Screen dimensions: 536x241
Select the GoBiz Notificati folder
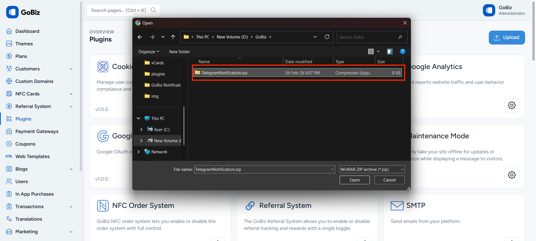[x=162, y=85]
